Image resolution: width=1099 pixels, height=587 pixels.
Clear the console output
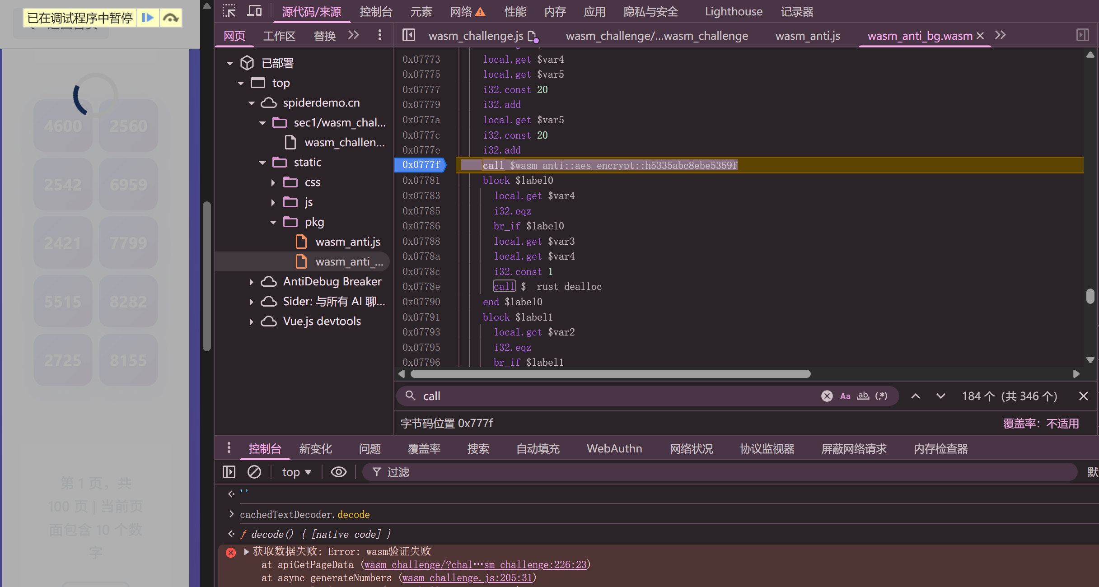click(x=254, y=472)
